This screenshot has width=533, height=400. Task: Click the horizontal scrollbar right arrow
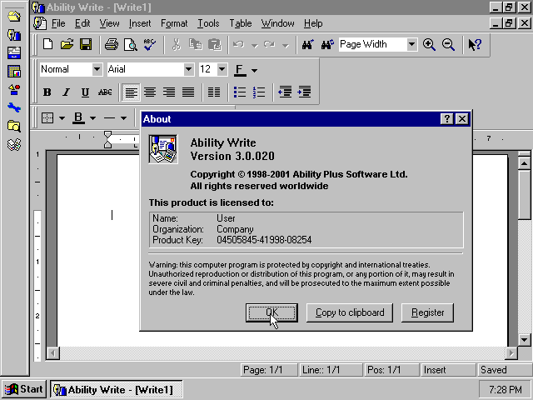[x=511, y=353]
